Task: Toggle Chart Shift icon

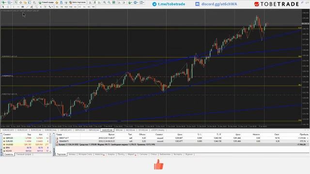Action: [124, 2]
